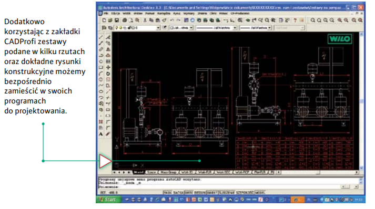This screenshot has width=375, height=209.
Task: Expand the color control dropdown
Action: click(x=181, y=28)
